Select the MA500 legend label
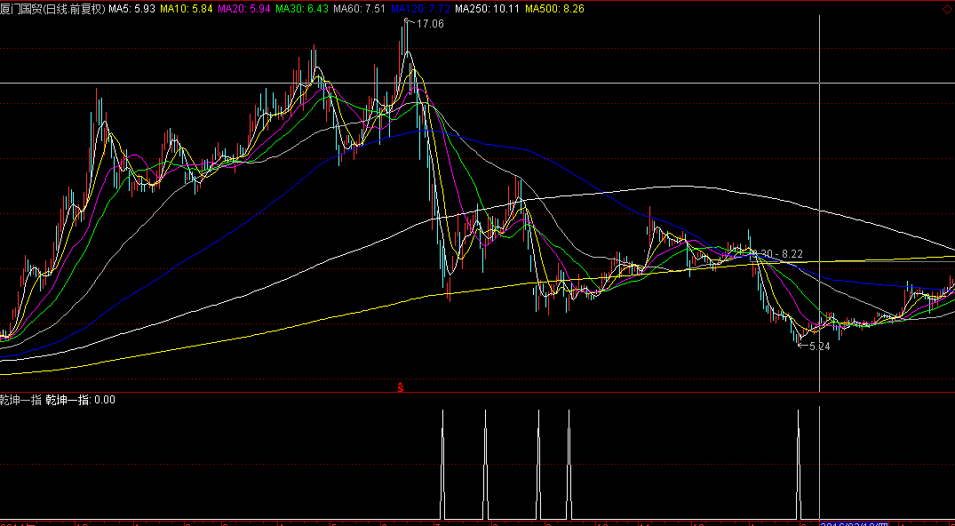 553,9
